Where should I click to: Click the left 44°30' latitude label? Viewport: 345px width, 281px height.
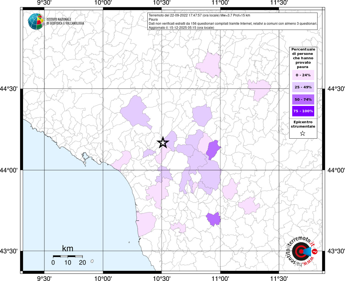(x=9, y=89)
